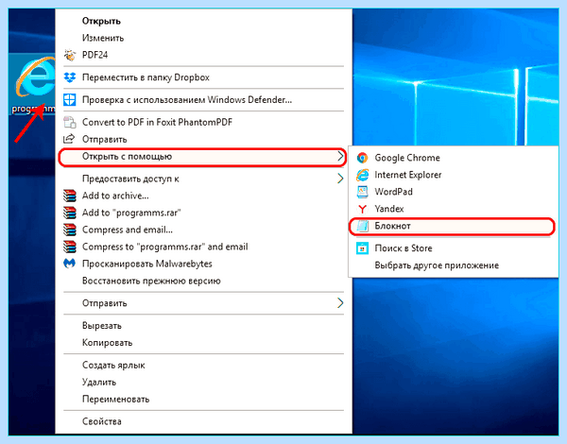567x444 pixels.
Task: Click the Dropbox icon in context menu
Action: (69, 77)
